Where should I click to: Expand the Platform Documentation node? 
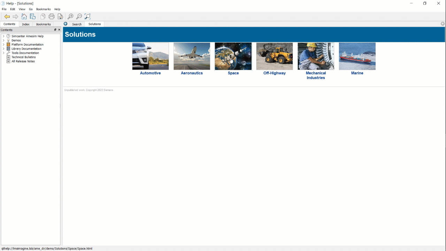[x=3, y=45]
